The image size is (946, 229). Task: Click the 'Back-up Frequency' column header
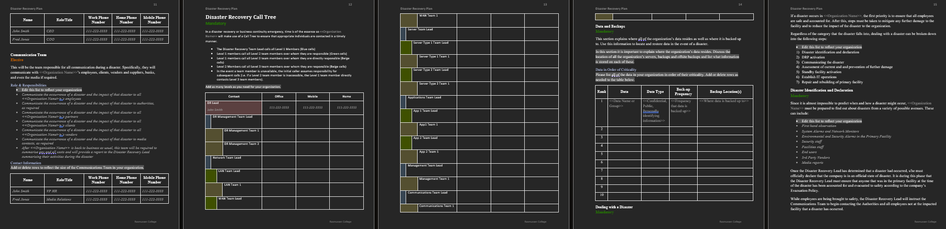[x=683, y=92]
